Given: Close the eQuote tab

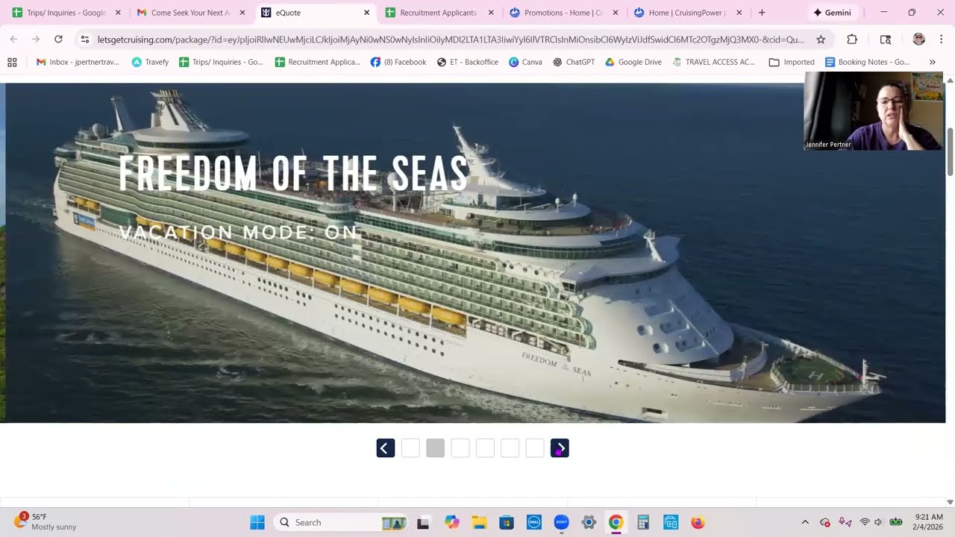Looking at the screenshot, I should point(366,13).
